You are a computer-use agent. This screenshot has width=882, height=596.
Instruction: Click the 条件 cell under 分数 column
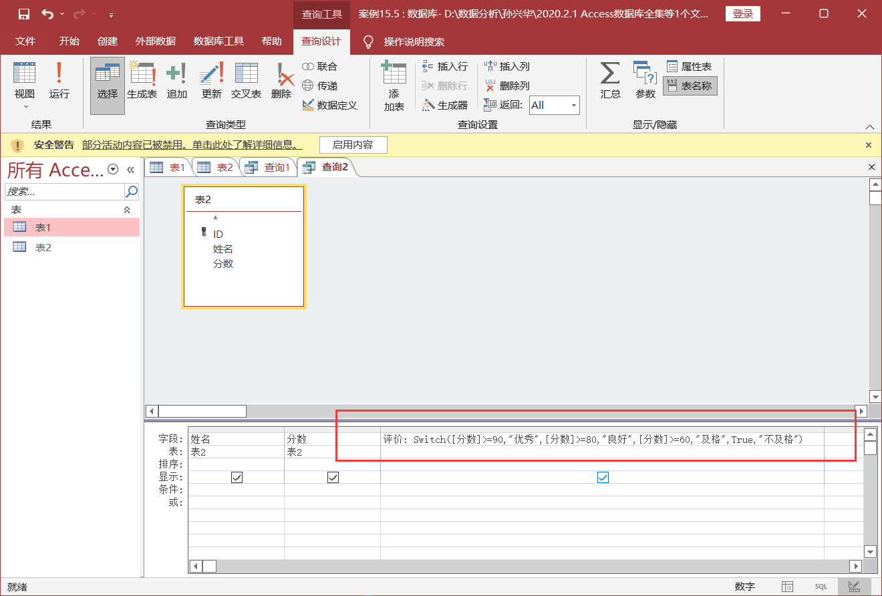[x=332, y=490]
